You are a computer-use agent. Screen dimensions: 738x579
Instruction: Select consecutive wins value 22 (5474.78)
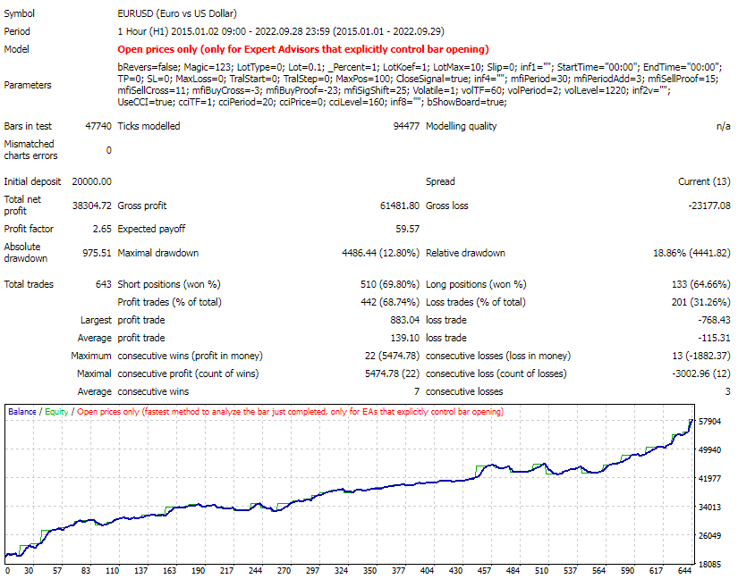(x=392, y=356)
